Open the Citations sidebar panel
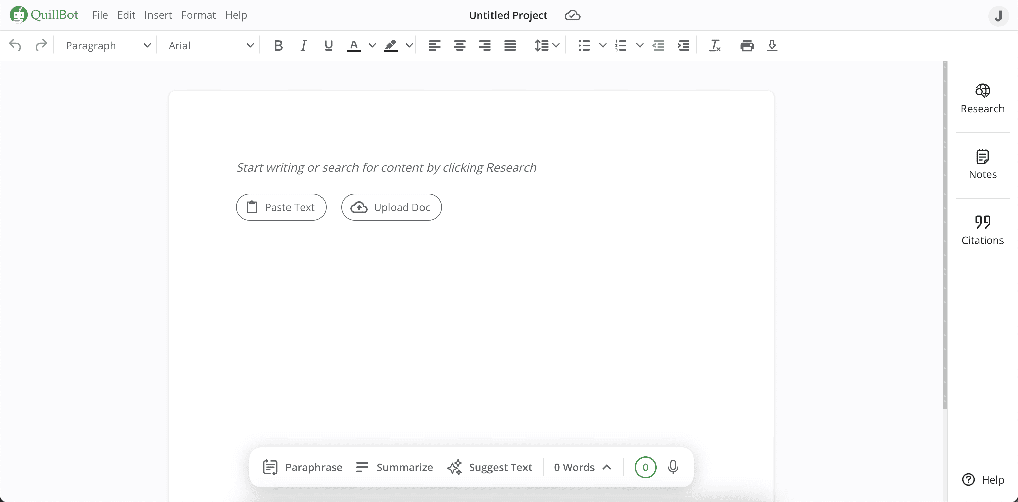Image resolution: width=1018 pixels, height=502 pixels. (x=982, y=230)
